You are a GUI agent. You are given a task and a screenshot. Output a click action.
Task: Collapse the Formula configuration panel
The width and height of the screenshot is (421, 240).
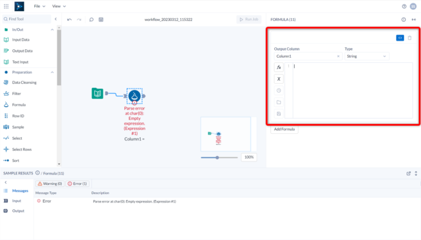coord(414,20)
